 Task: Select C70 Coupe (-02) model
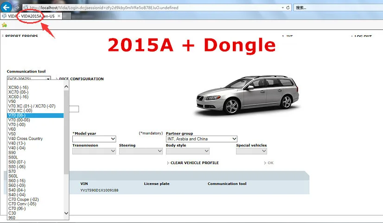35,199
